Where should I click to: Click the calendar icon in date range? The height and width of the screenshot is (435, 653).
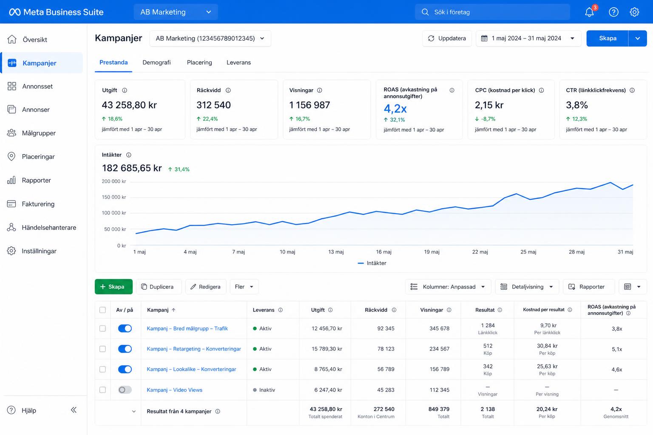(x=484, y=38)
